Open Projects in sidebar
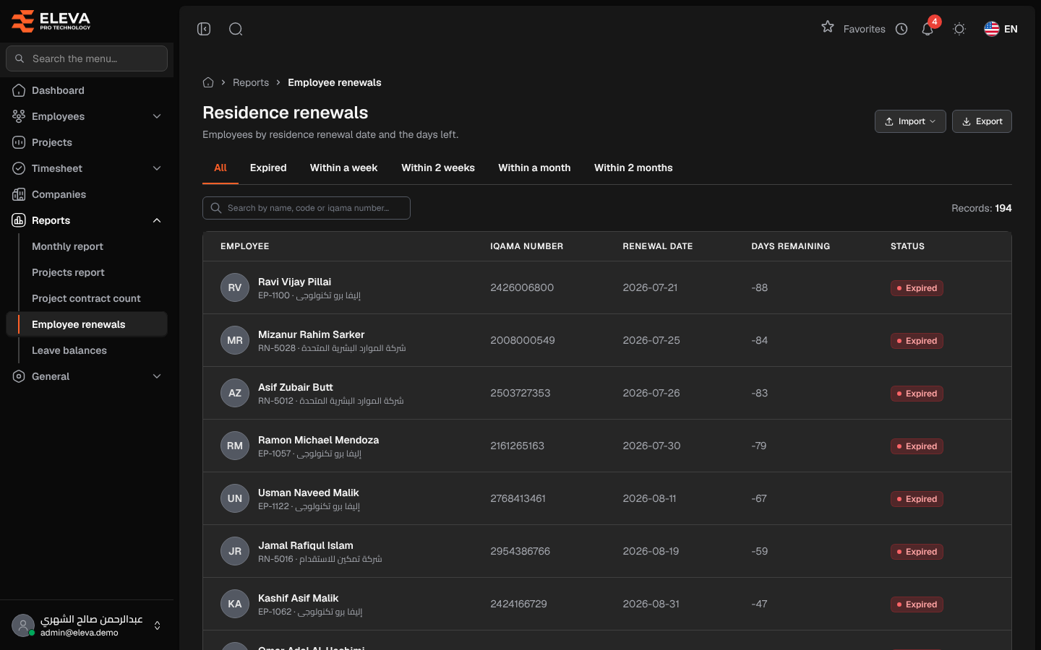 [x=87, y=142]
